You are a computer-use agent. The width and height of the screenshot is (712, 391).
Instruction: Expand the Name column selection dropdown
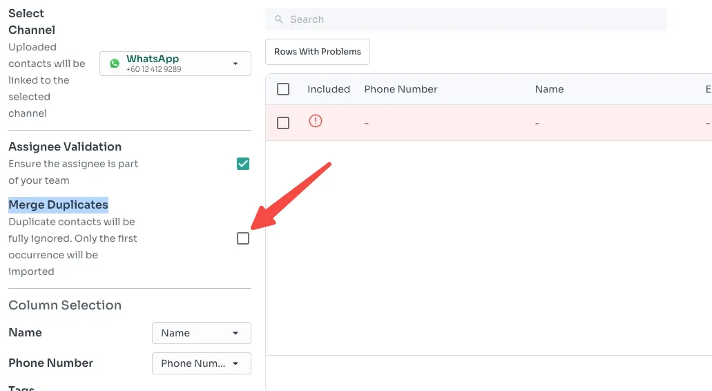(x=201, y=333)
